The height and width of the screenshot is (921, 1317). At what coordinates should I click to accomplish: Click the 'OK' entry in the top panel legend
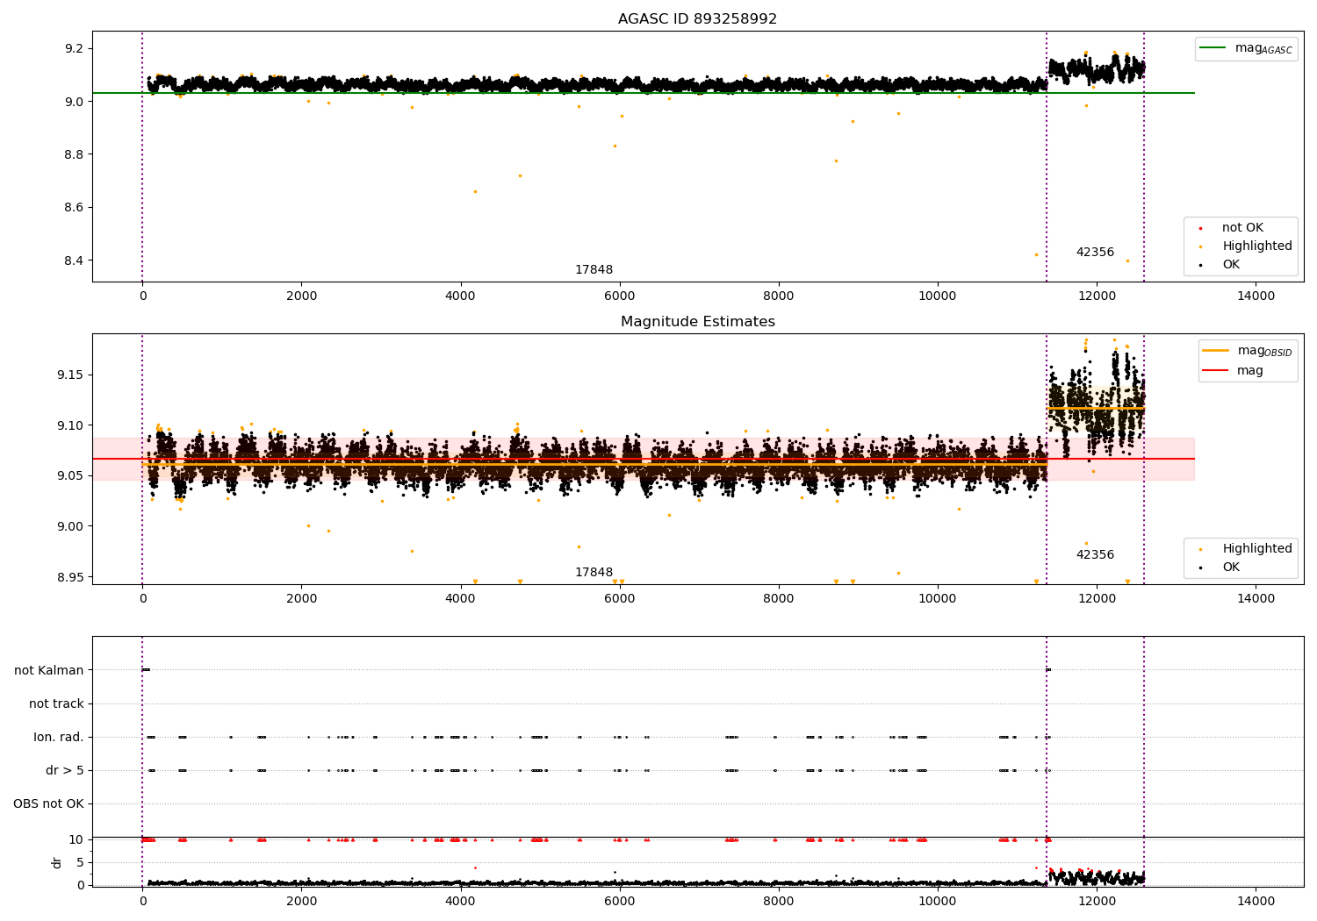1220,265
